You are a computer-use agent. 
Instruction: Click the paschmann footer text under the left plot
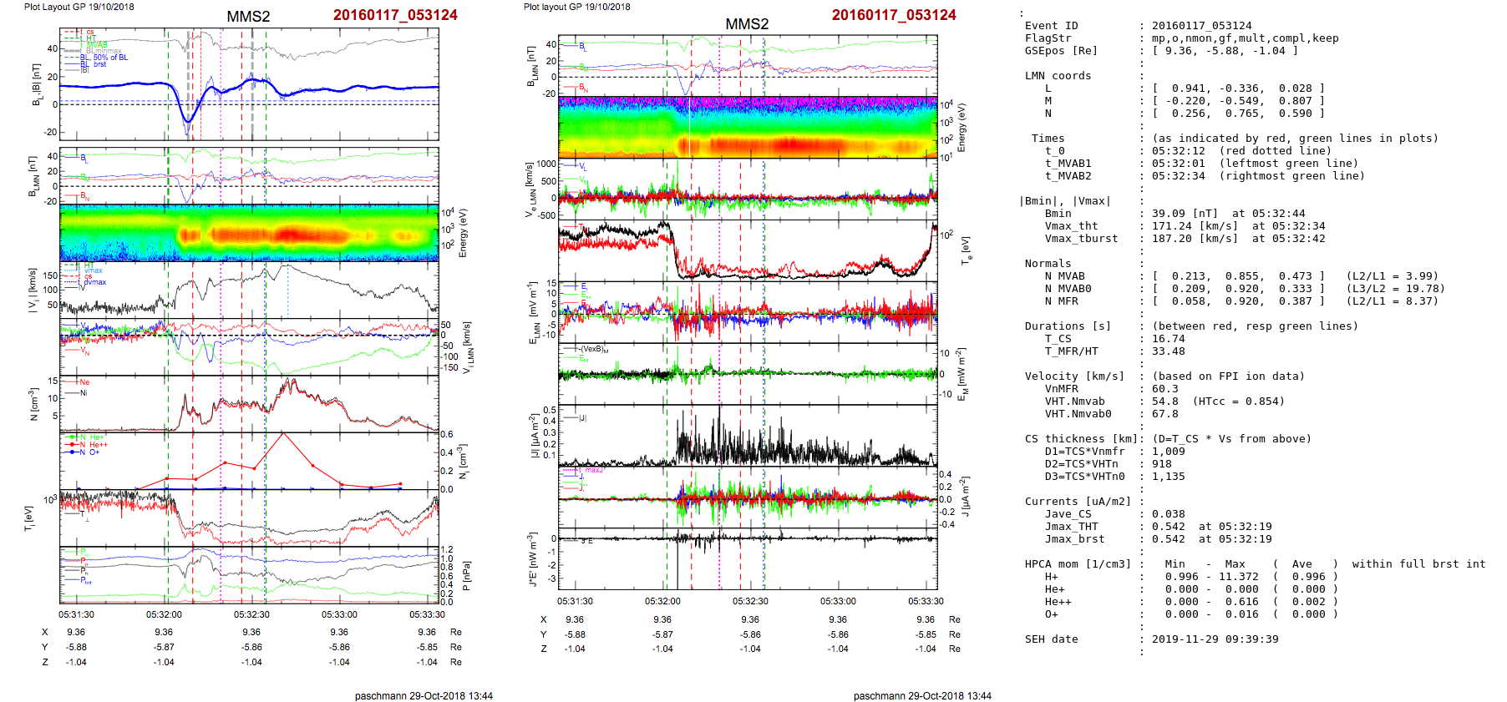click(424, 695)
